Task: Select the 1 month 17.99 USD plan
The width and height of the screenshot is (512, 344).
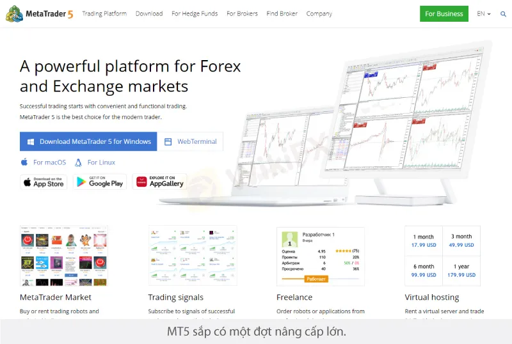Action: tap(424, 241)
